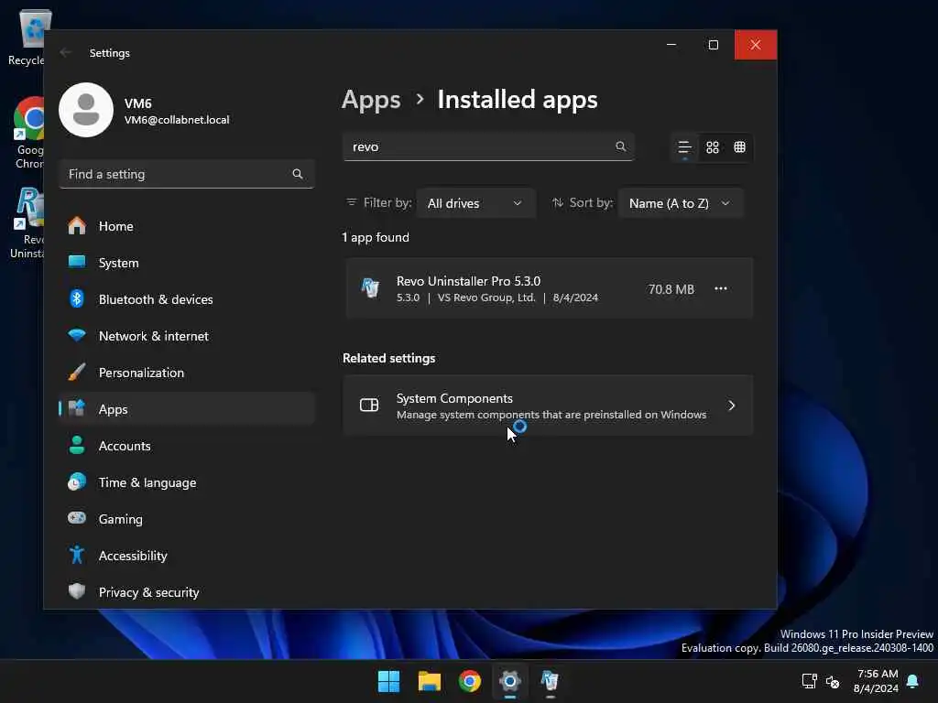Click the Installed apps page title

pos(518,100)
